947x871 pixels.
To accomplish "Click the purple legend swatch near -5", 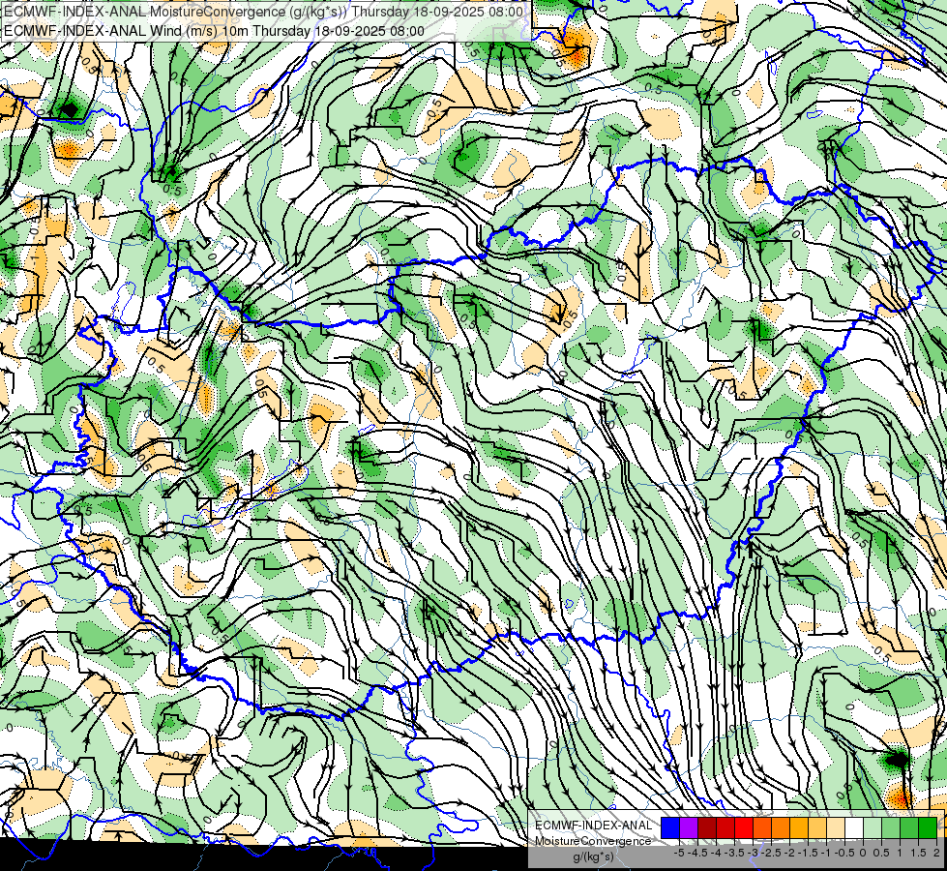I will point(689,828).
